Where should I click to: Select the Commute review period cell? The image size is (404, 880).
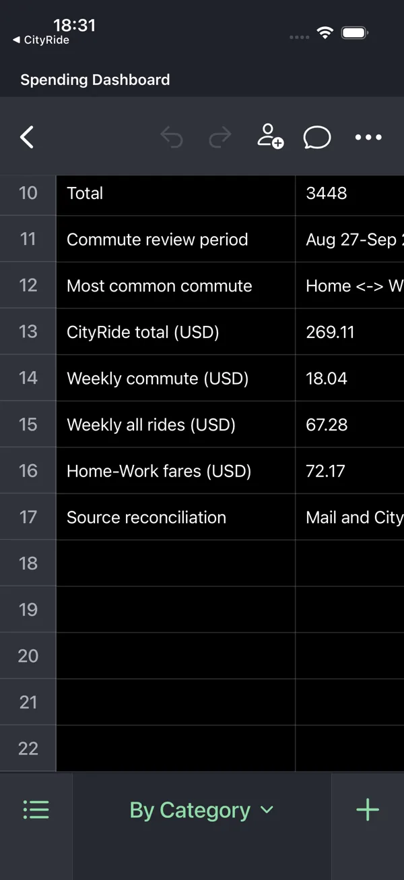pyautogui.click(x=176, y=239)
